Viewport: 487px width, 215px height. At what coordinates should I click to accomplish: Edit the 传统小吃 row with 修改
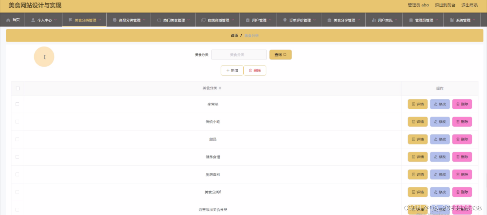tap(440, 122)
